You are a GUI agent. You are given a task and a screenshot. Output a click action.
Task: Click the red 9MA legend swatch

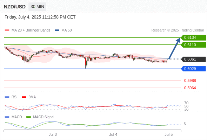tap(24, 97)
